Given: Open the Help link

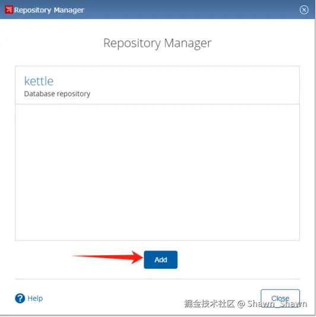Looking at the screenshot, I should click(35, 299).
